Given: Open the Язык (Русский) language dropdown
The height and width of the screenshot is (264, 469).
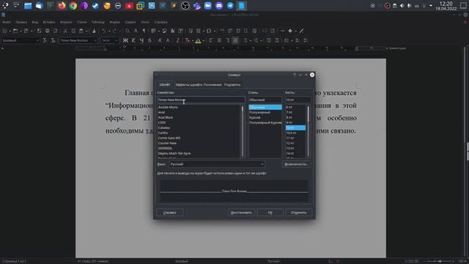Looking at the screenshot, I should pos(217,164).
